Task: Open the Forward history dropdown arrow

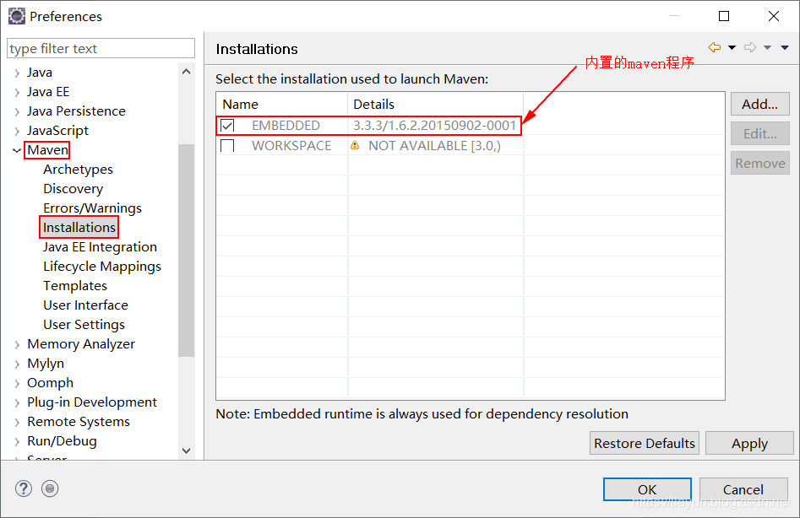Action: tap(767, 47)
